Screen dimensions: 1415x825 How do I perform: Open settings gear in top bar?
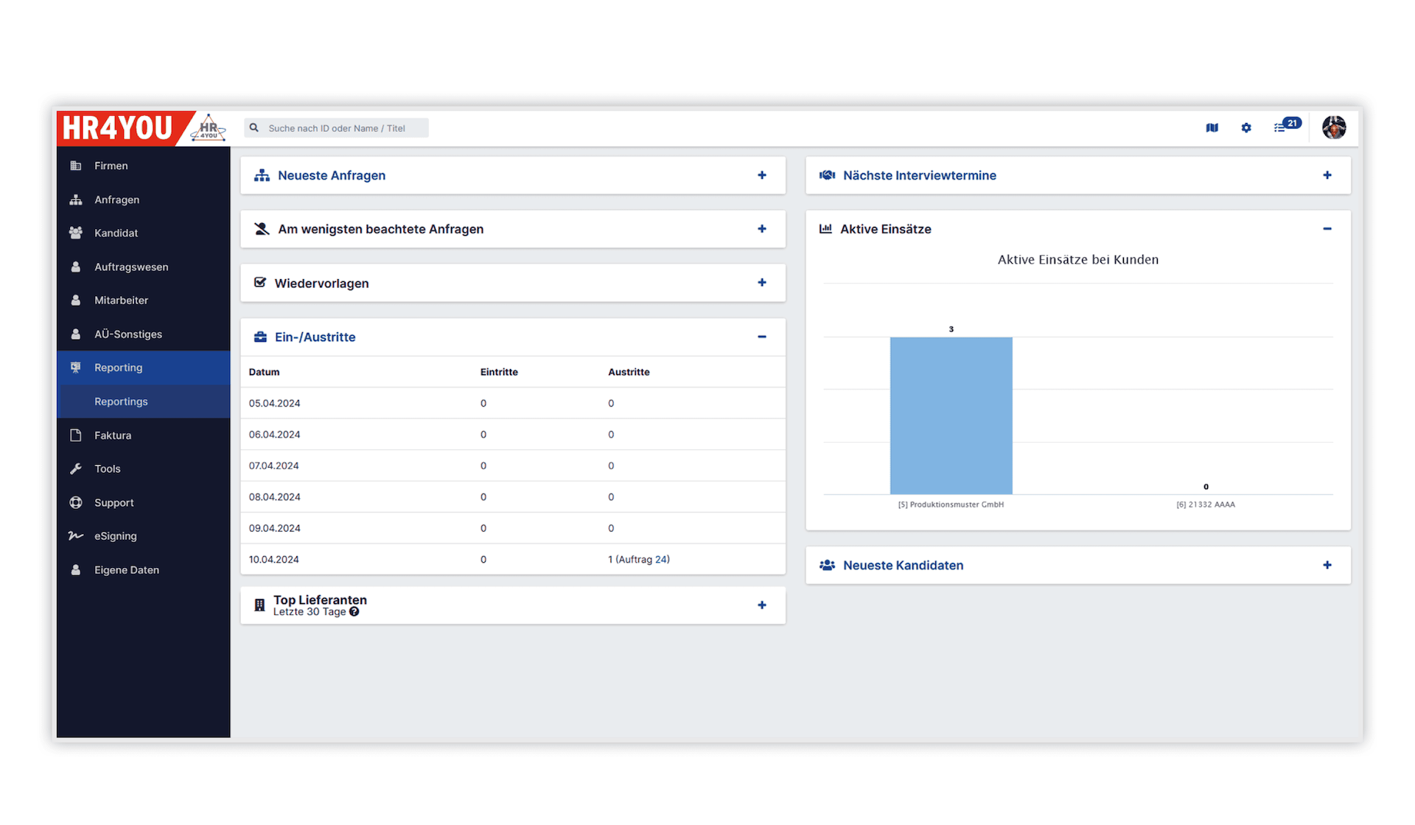click(1246, 128)
